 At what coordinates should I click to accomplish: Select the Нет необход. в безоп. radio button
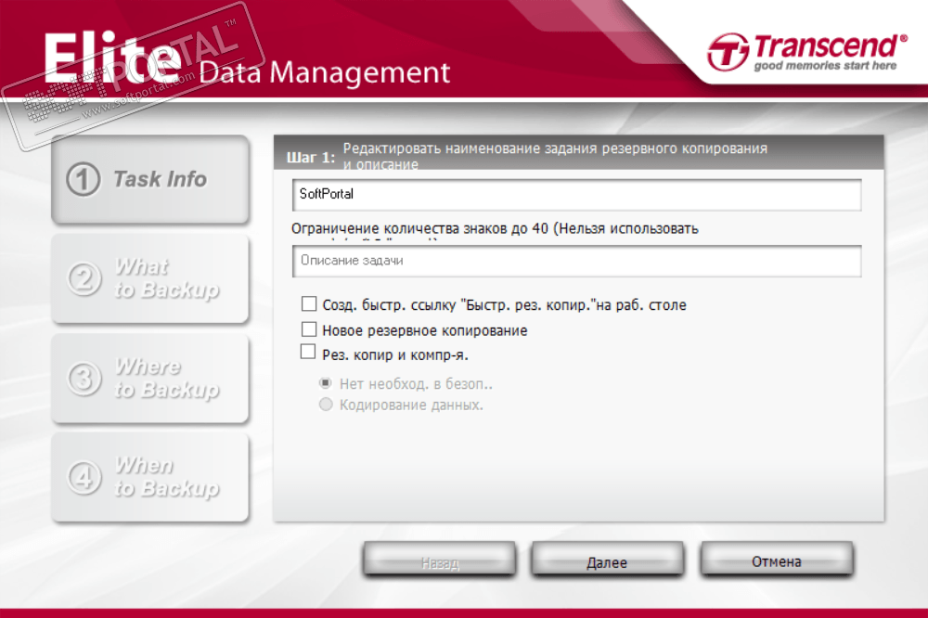click(326, 383)
